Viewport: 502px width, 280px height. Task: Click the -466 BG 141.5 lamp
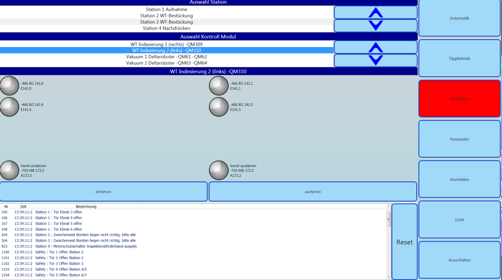click(218, 106)
